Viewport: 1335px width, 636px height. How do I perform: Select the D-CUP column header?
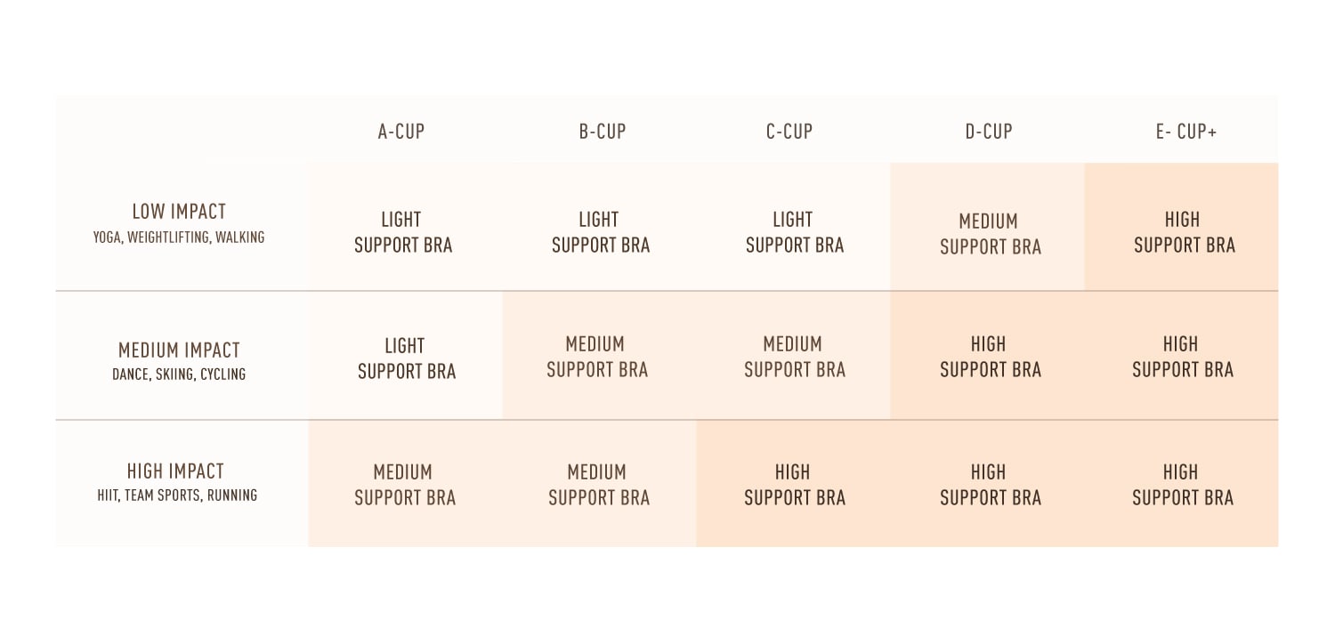pos(989,132)
